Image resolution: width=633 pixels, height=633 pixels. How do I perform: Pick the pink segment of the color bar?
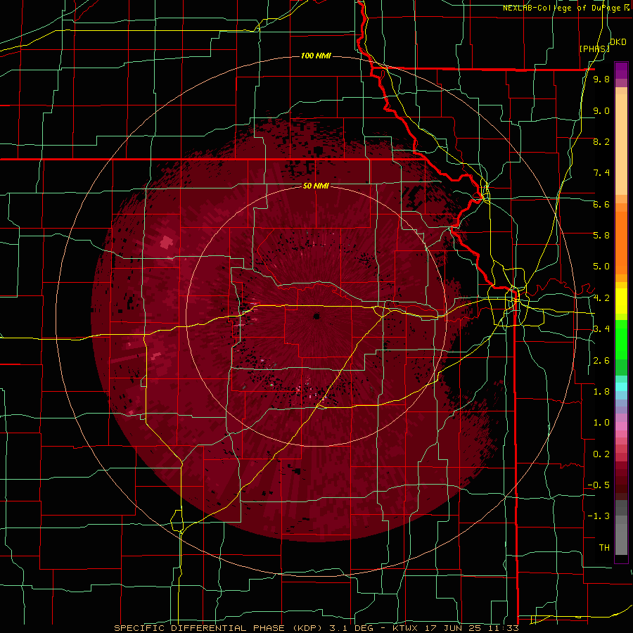click(621, 426)
